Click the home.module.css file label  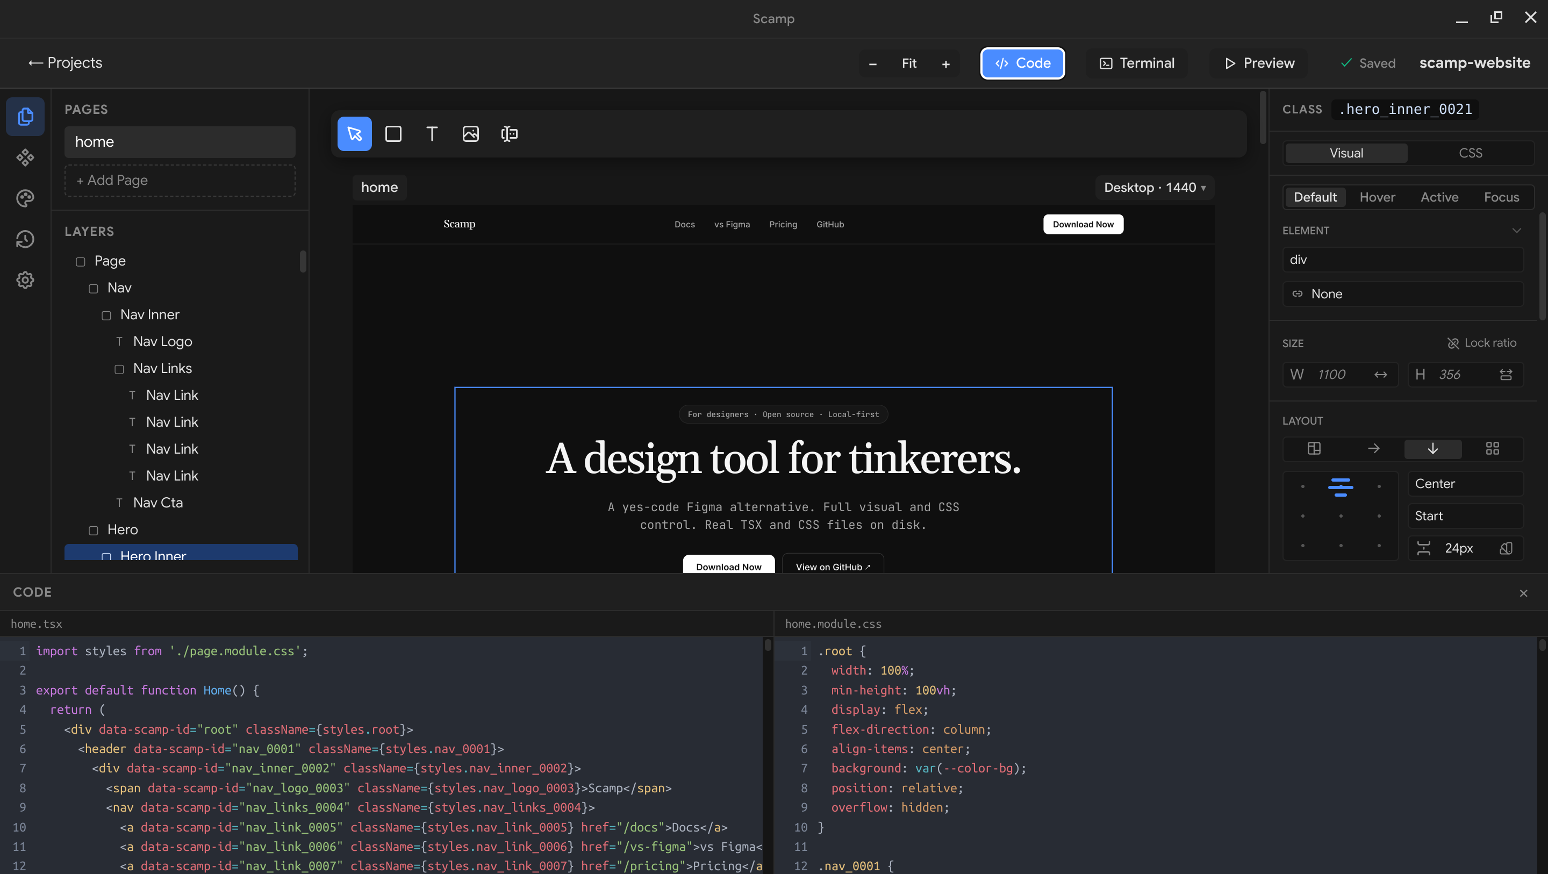coord(833,624)
